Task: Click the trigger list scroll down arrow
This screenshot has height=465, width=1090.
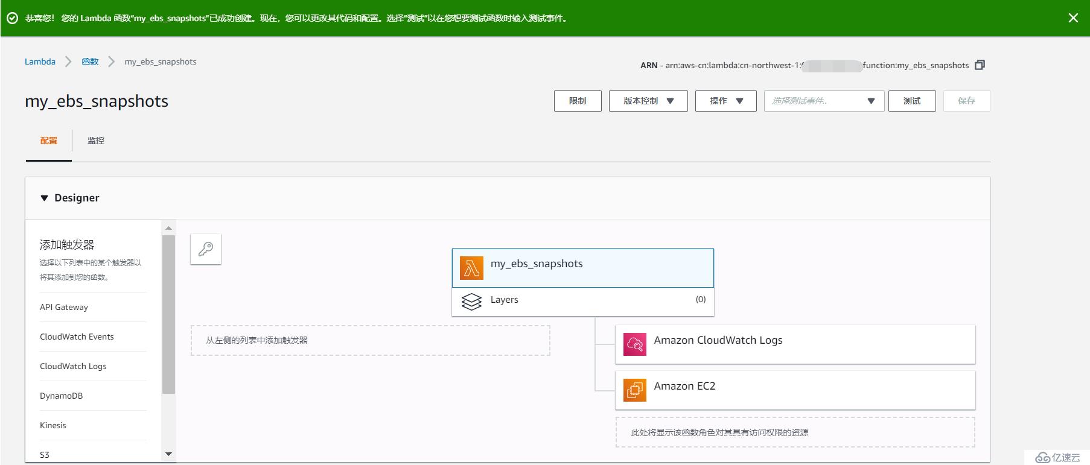Action: 168,454
